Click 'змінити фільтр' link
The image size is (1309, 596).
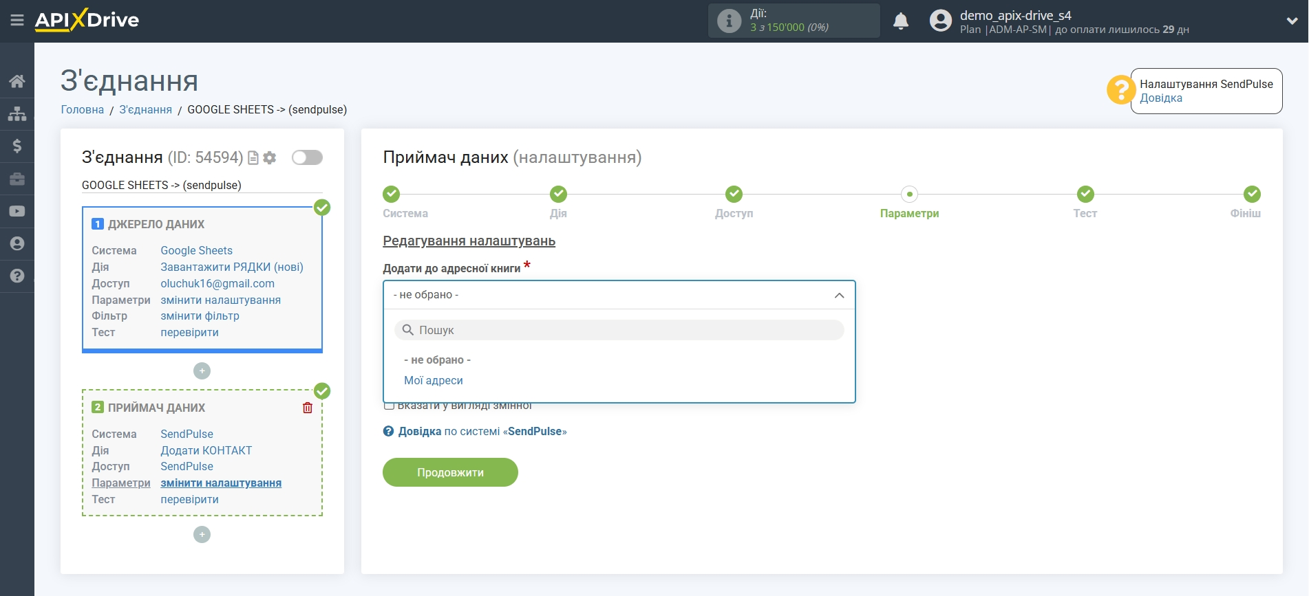[200, 316]
